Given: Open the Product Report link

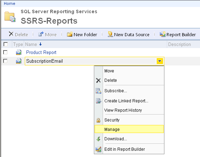Looking at the screenshot, I should pos(41,52).
